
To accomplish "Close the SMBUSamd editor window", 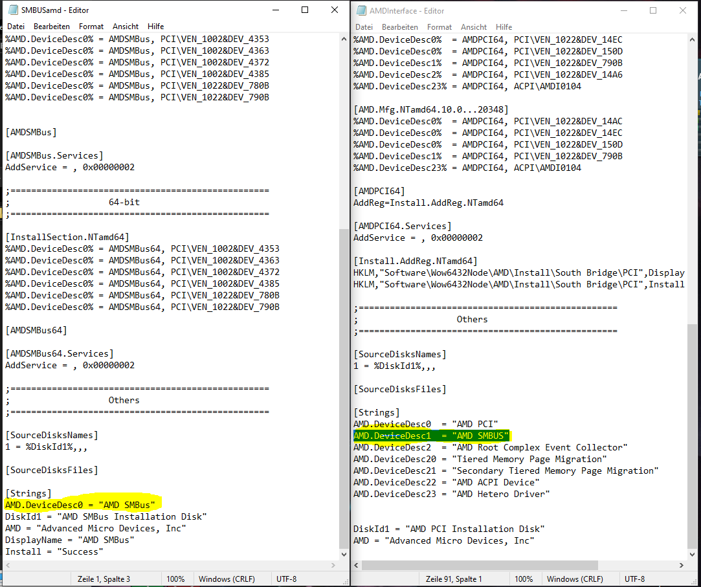I will coord(335,10).
